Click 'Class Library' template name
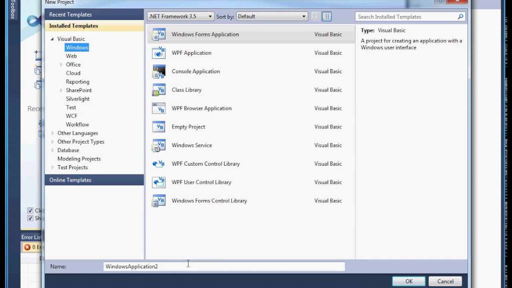This screenshot has height=288, width=512. coord(187,90)
